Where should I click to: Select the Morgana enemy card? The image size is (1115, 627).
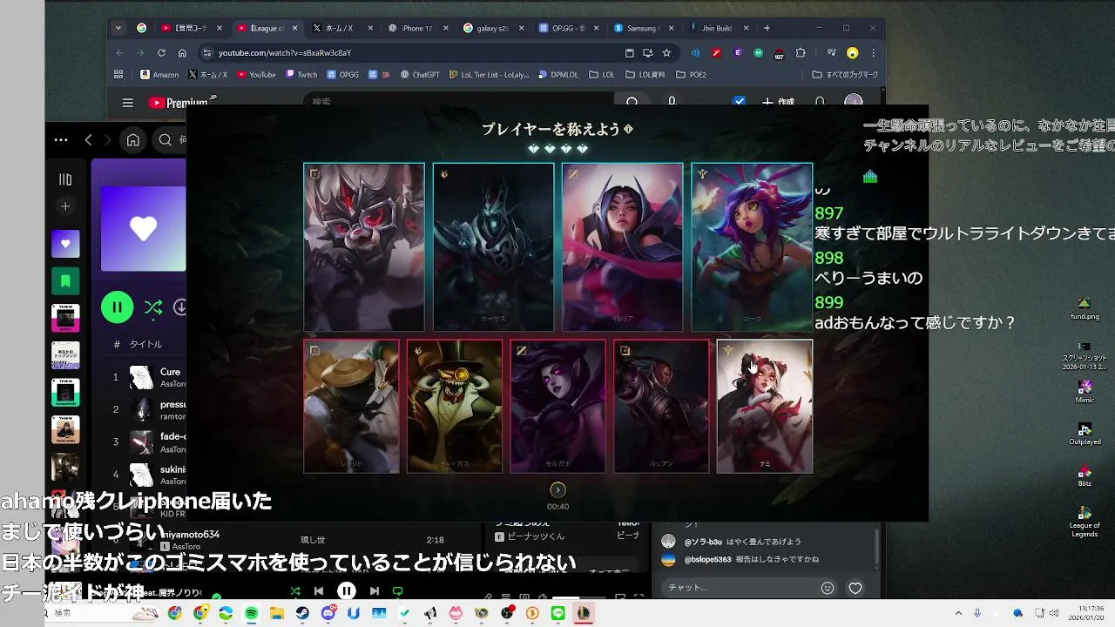tap(557, 406)
